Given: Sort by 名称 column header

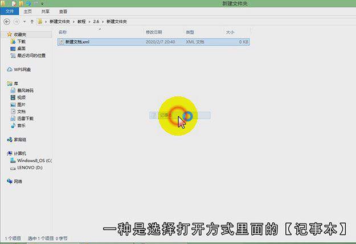Looking at the screenshot, I should coord(63,32).
